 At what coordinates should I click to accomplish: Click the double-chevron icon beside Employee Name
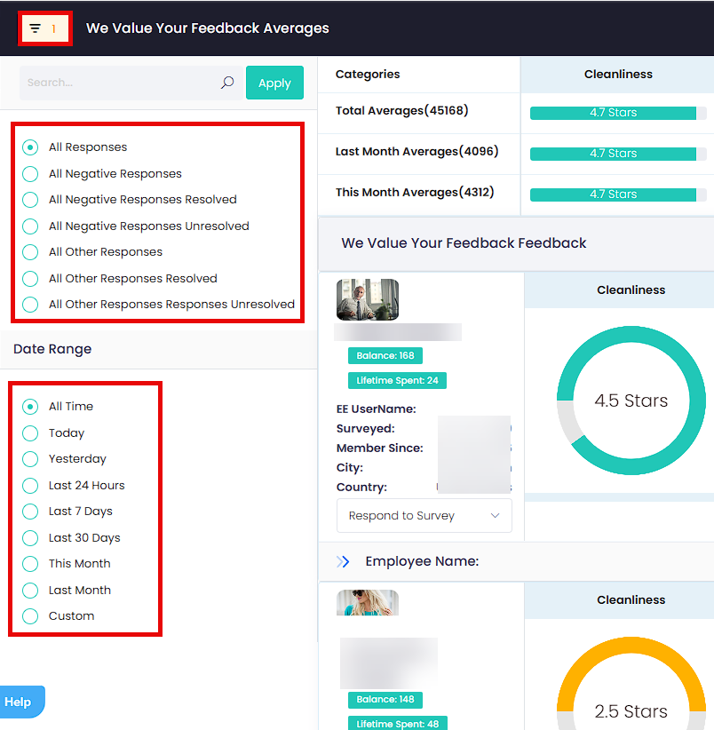343,561
